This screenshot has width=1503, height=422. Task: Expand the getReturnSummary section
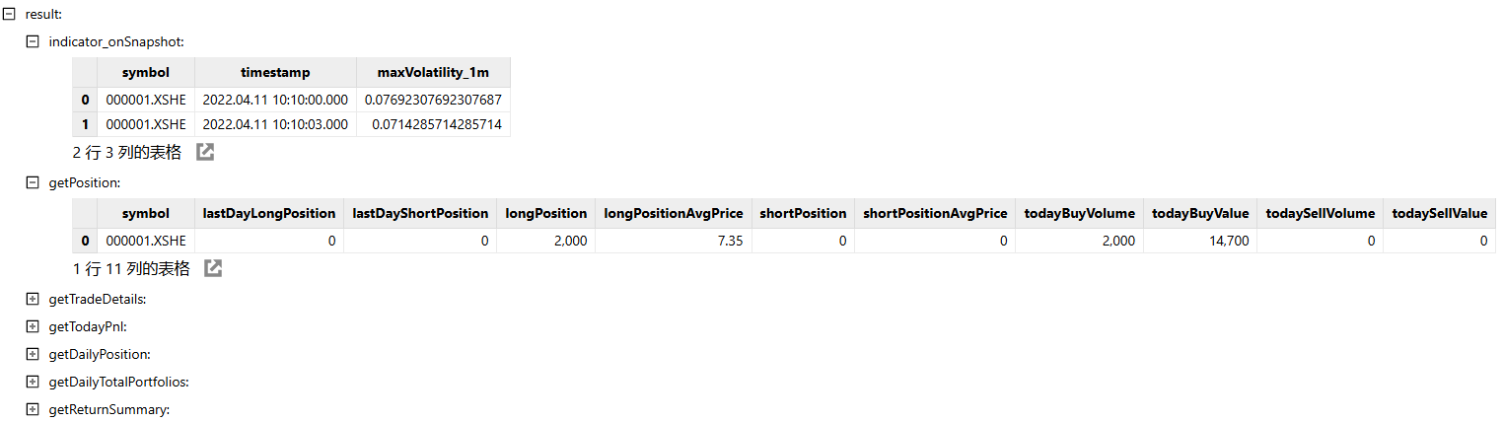33,409
